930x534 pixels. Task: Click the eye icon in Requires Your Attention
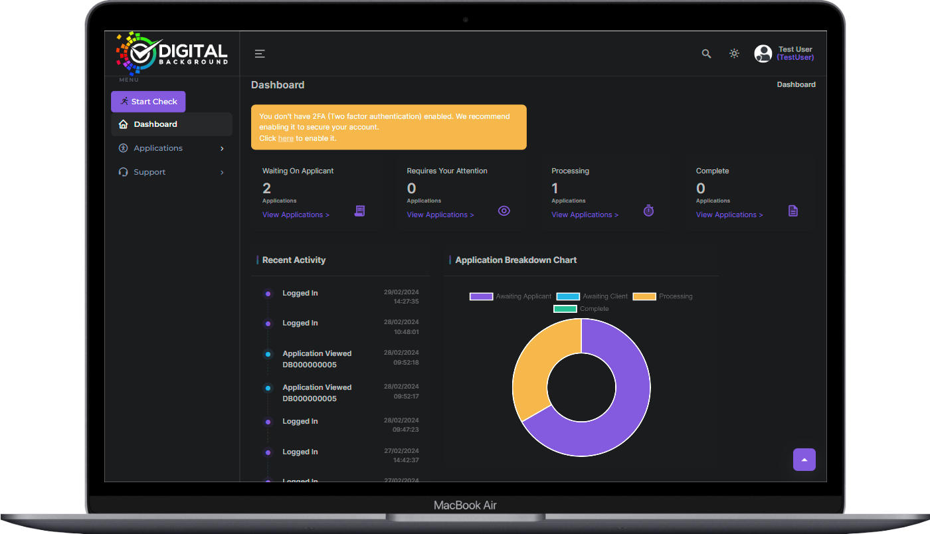504,211
